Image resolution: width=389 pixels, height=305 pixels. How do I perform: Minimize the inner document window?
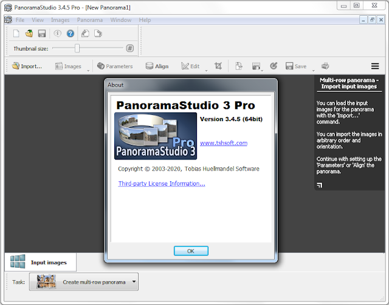pos(363,19)
